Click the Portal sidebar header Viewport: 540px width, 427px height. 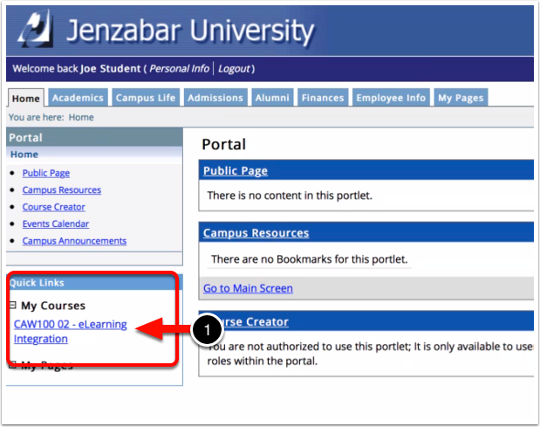[x=94, y=137]
